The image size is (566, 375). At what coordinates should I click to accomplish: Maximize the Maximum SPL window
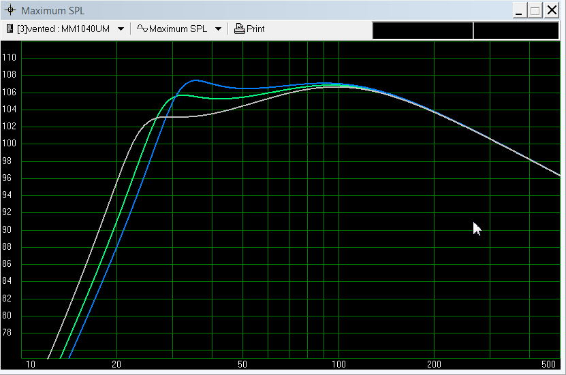pos(535,10)
